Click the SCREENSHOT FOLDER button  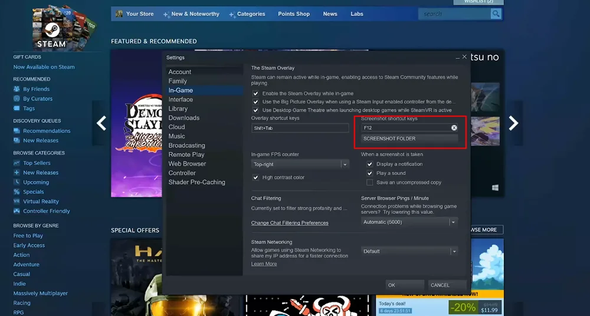tap(409, 139)
